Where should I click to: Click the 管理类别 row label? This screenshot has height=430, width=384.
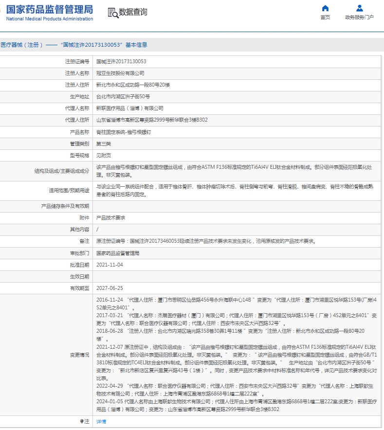pyautogui.click(x=80, y=143)
